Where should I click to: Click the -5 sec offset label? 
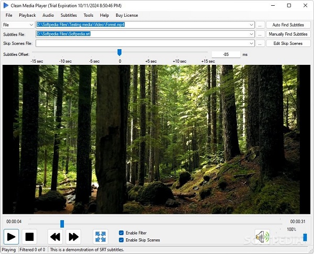[94, 61]
